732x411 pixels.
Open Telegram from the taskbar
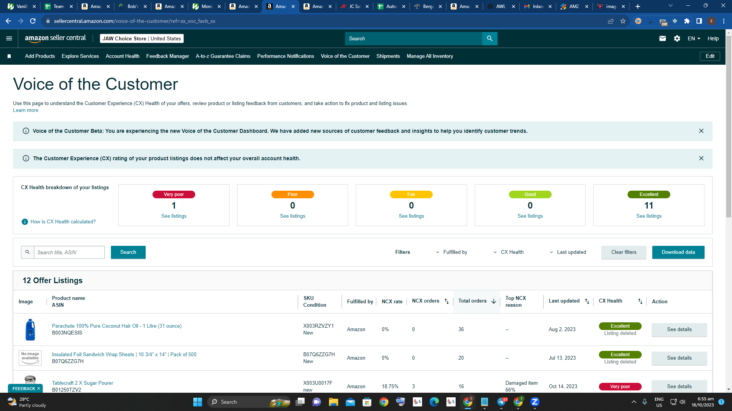[x=501, y=402]
